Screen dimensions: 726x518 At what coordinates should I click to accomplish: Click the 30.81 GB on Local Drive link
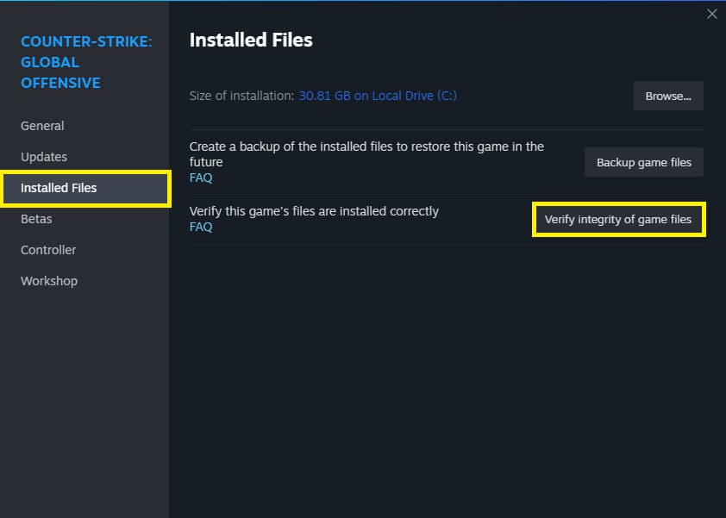(x=378, y=96)
